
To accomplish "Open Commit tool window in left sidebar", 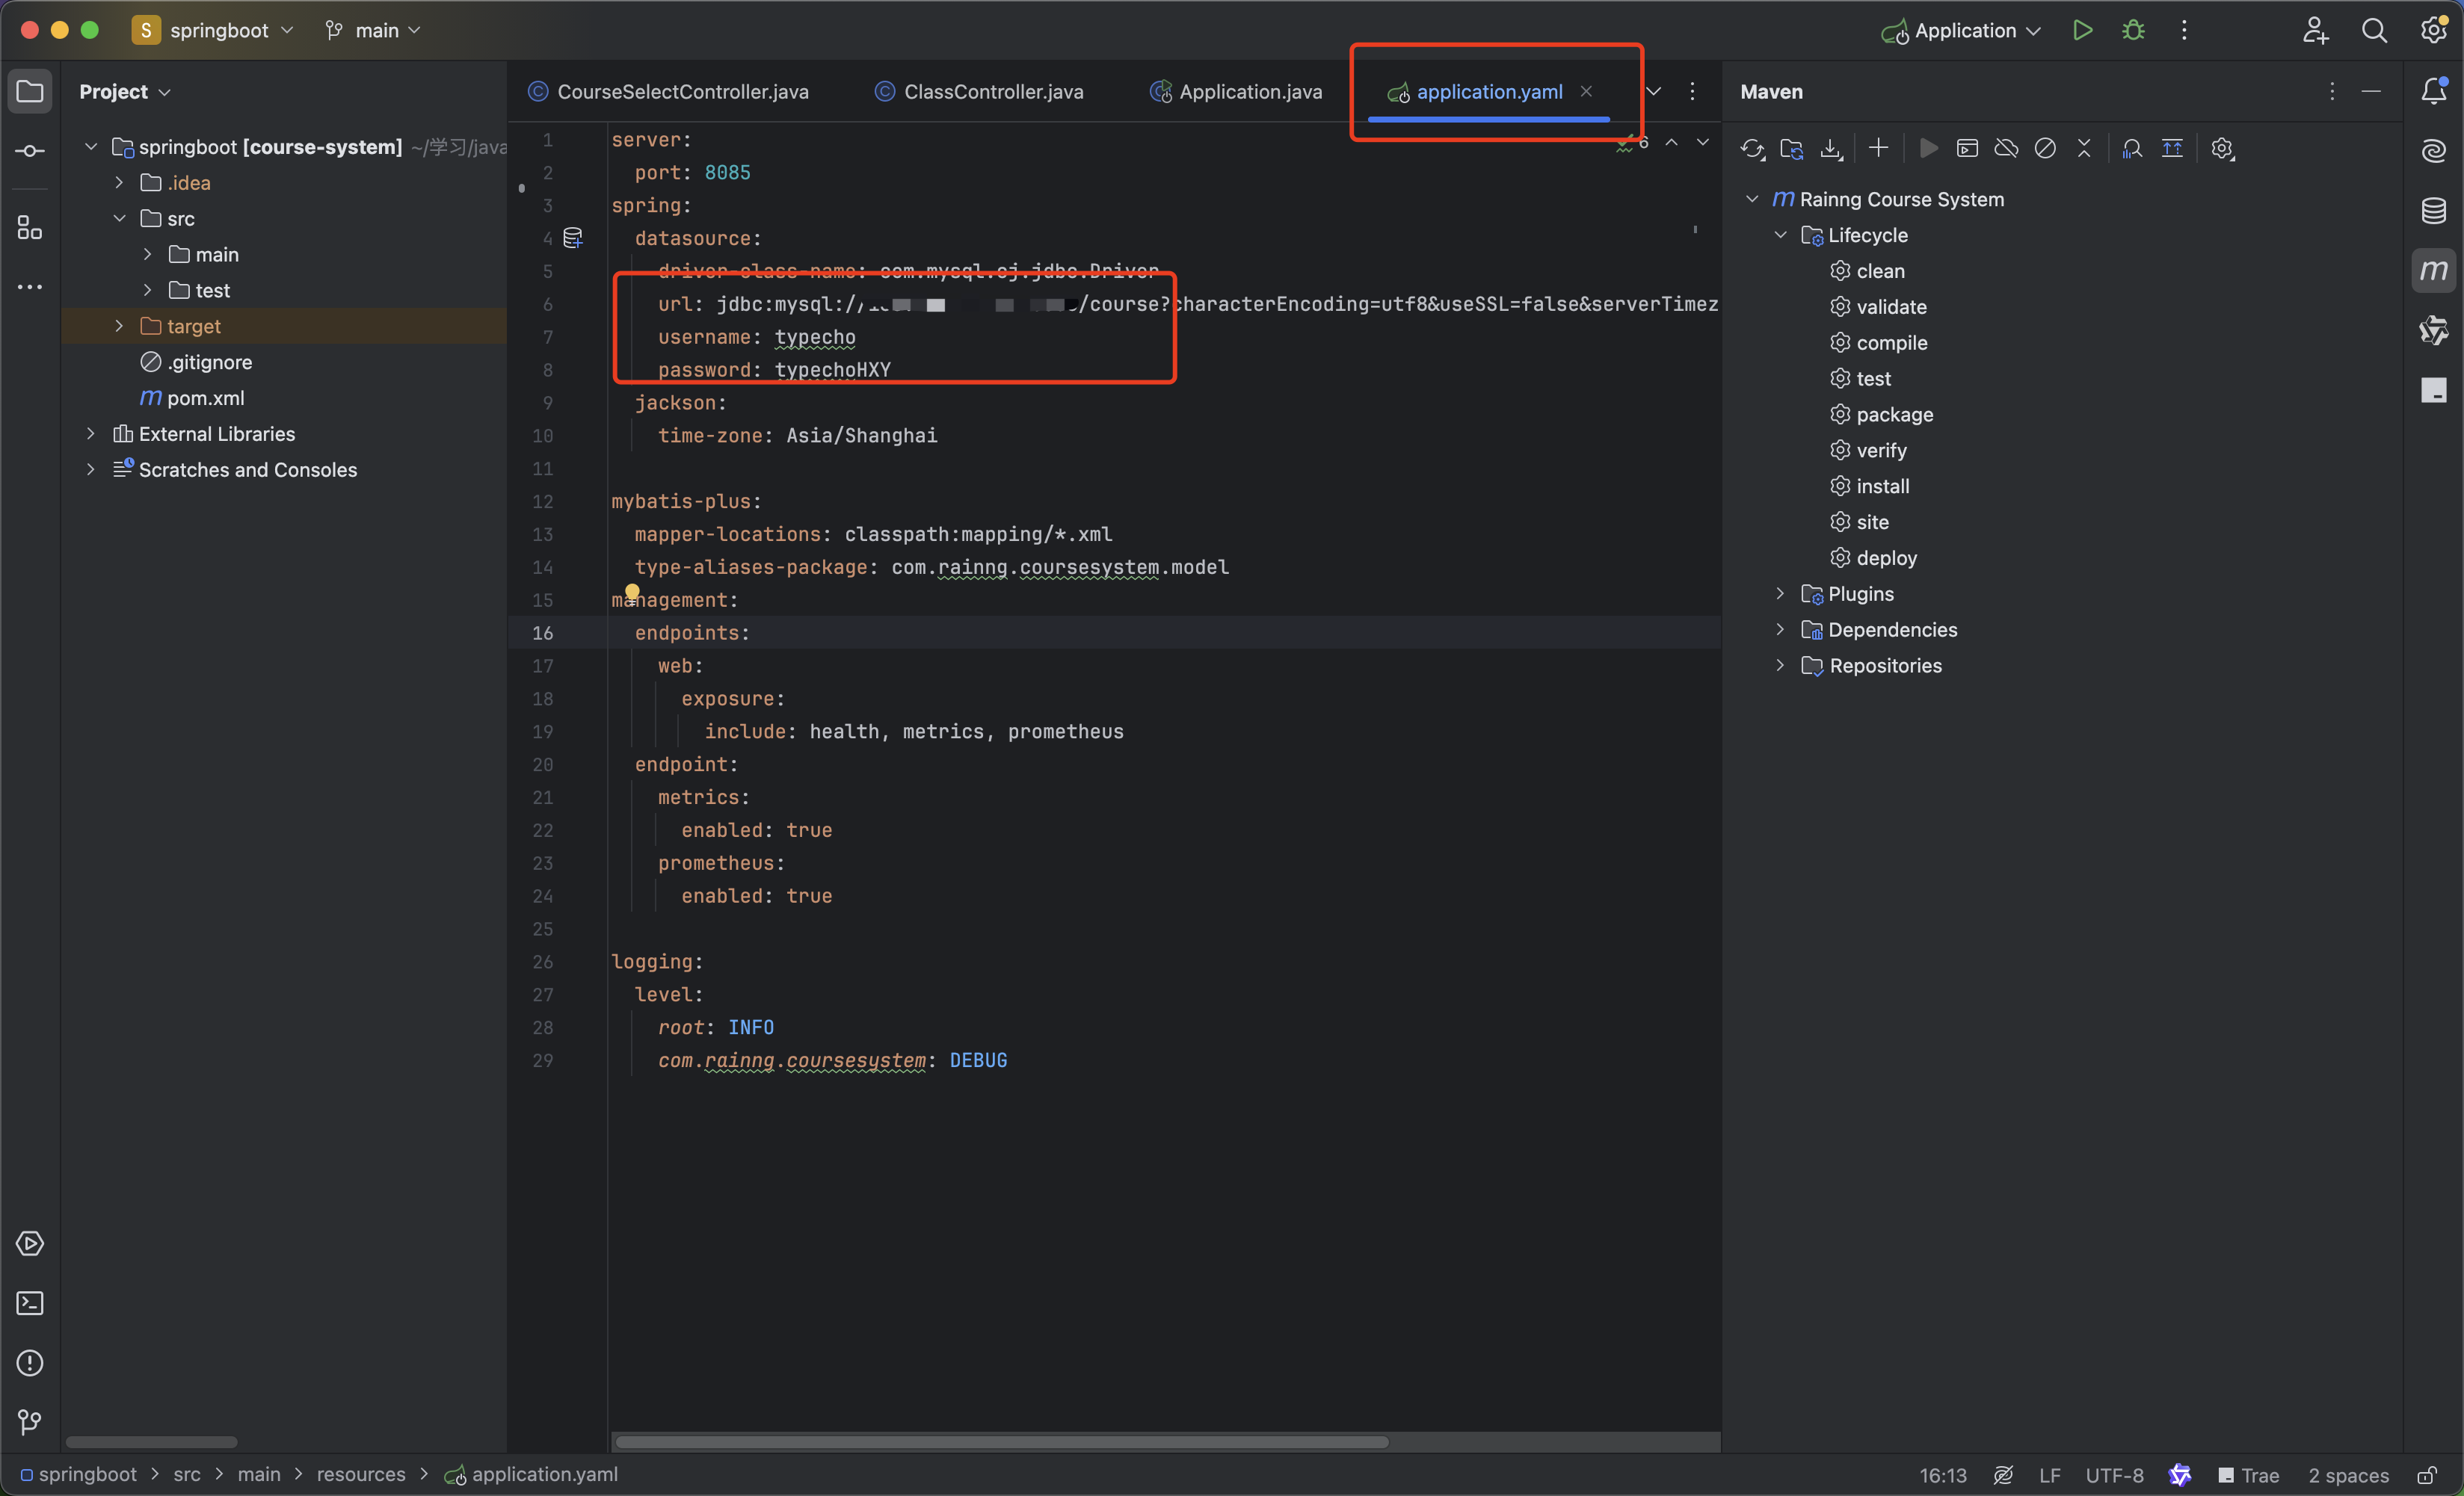I will pyautogui.click(x=30, y=151).
